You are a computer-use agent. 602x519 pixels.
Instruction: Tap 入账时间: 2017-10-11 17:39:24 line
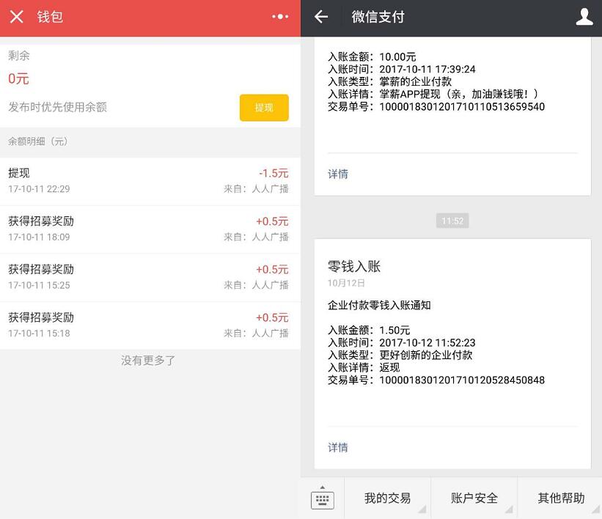tap(401, 69)
